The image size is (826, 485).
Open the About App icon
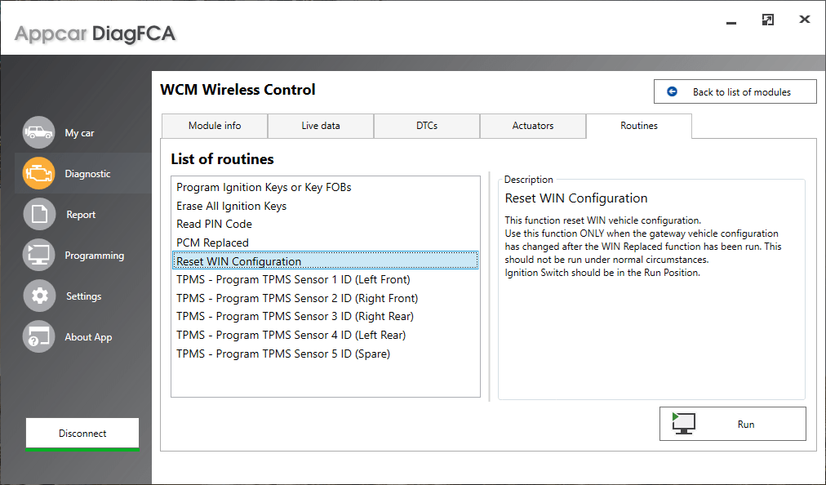point(38,336)
